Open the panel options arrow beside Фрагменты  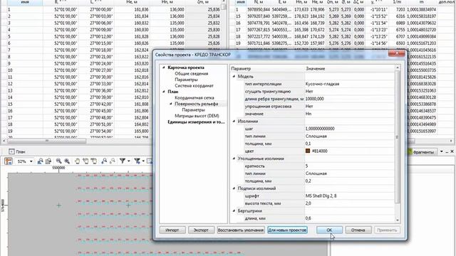coord(442,151)
